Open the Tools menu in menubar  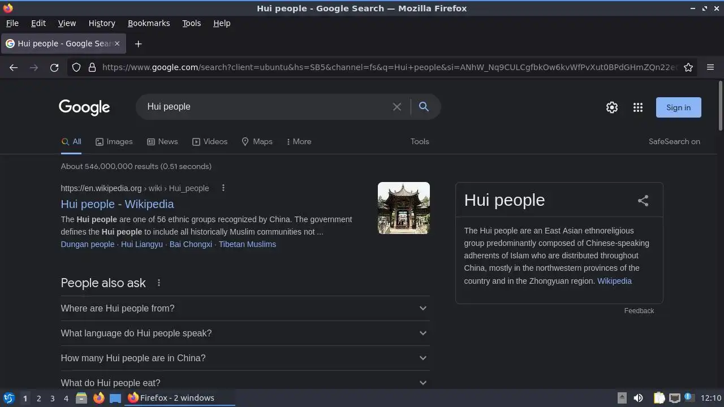pyautogui.click(x=191, y=23)
